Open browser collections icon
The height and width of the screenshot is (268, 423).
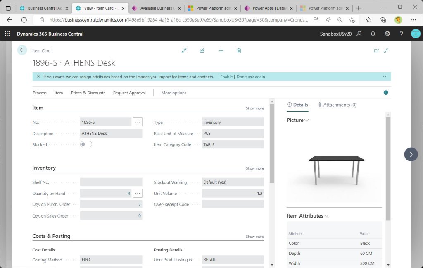pyautogui.click(x=383, y=20)
